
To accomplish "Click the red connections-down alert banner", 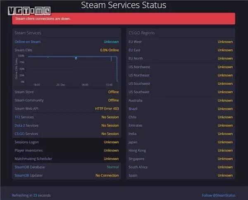I will click(124, 19).
